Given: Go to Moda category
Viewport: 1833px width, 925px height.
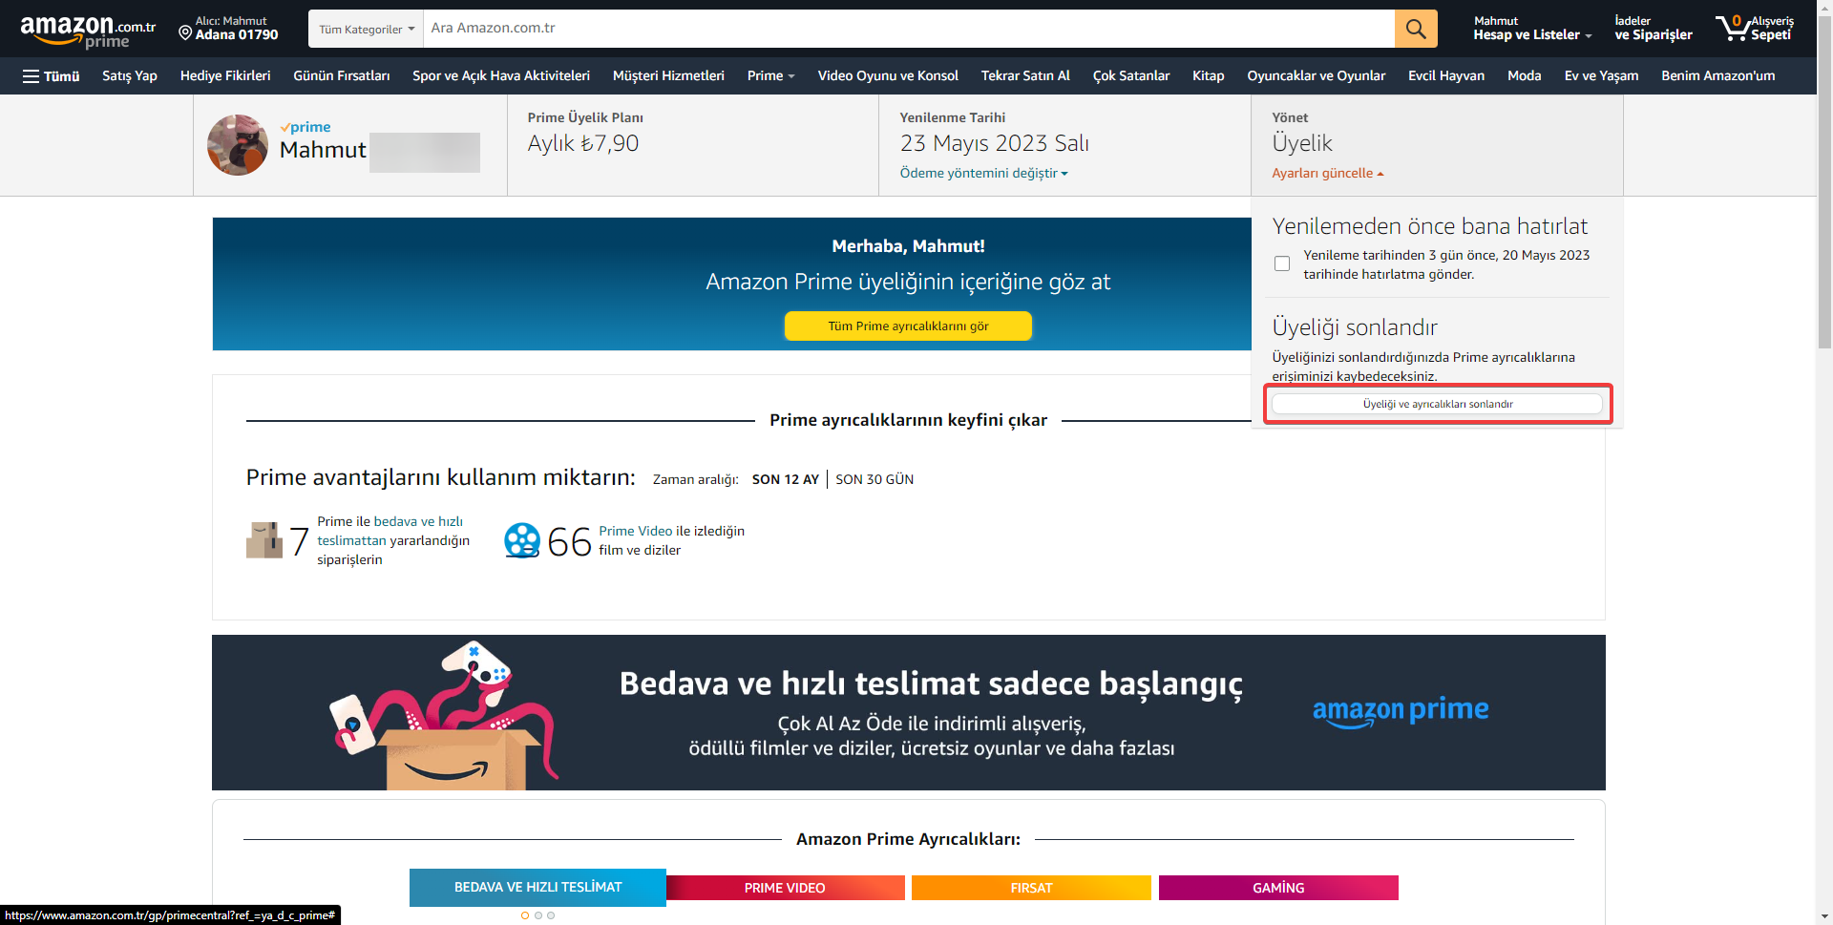Looking at the screenshot, I should [1525, 76].
